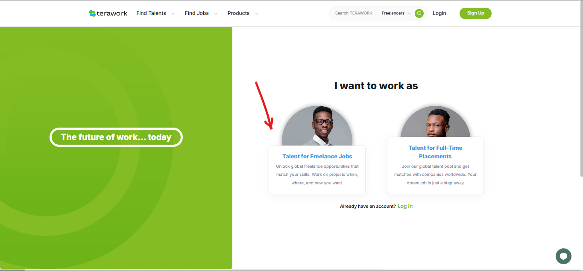This screenshot has height=271, width=583.
Task: Expand the Products chevron
Action: (257, 14)
